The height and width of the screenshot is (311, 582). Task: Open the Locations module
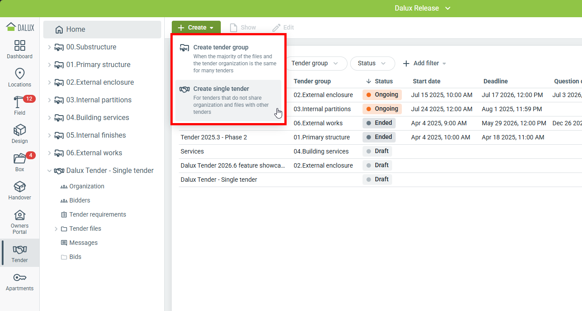(x=19, y=78)
